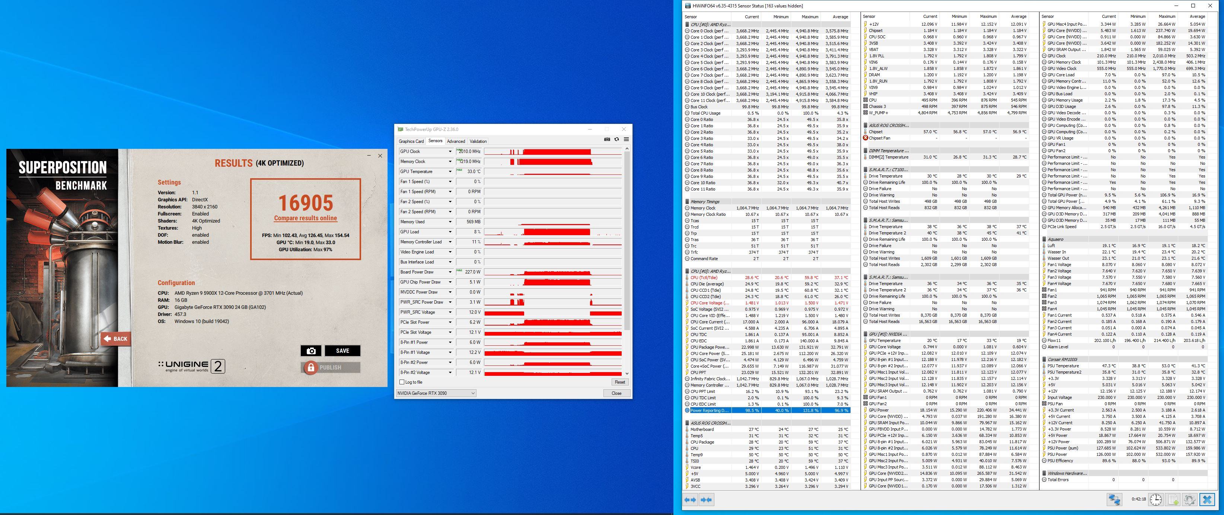Image resolution: width=1224 pixels, height=515 pixels.
Task: Click the 16905 score in Superposition results
Action: 306,203
